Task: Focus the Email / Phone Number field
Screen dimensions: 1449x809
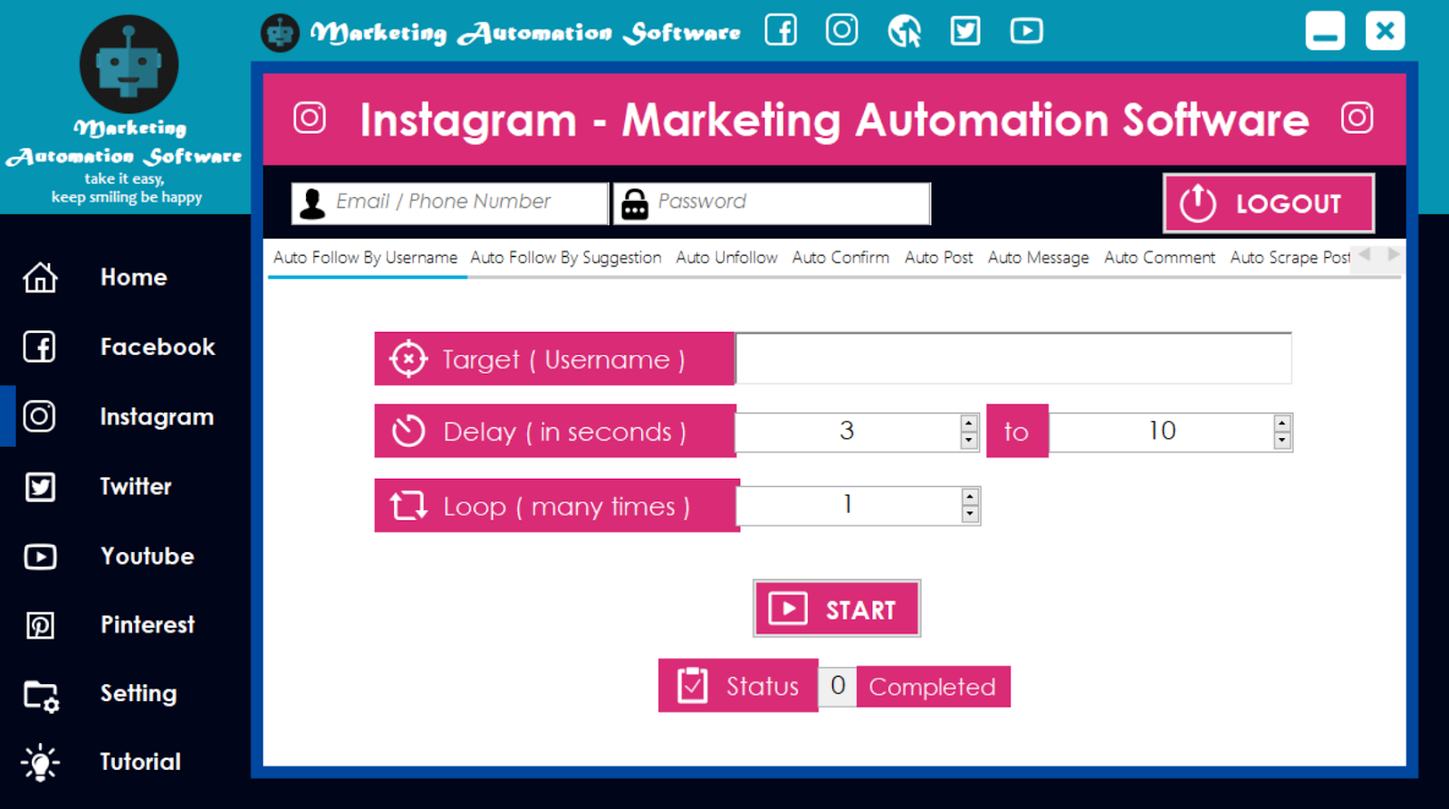Action: click(x=450, y=204)
